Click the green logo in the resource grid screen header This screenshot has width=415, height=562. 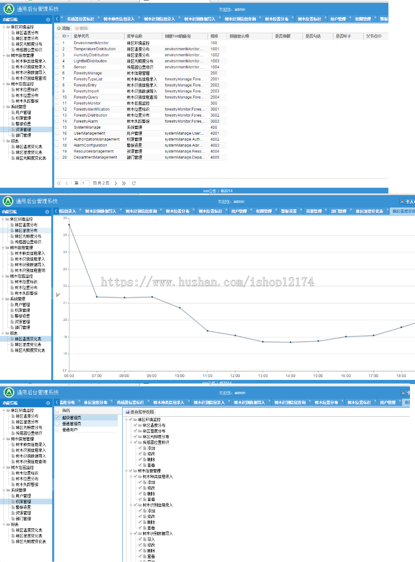point(8,8)
